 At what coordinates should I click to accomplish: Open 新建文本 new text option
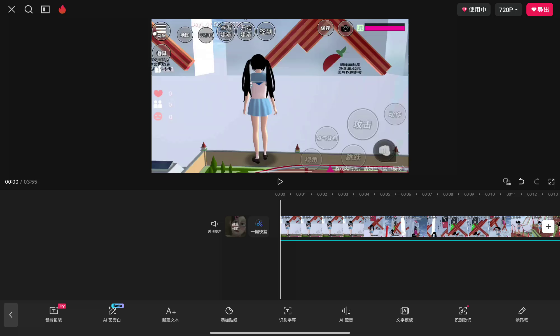coord(171,314)
